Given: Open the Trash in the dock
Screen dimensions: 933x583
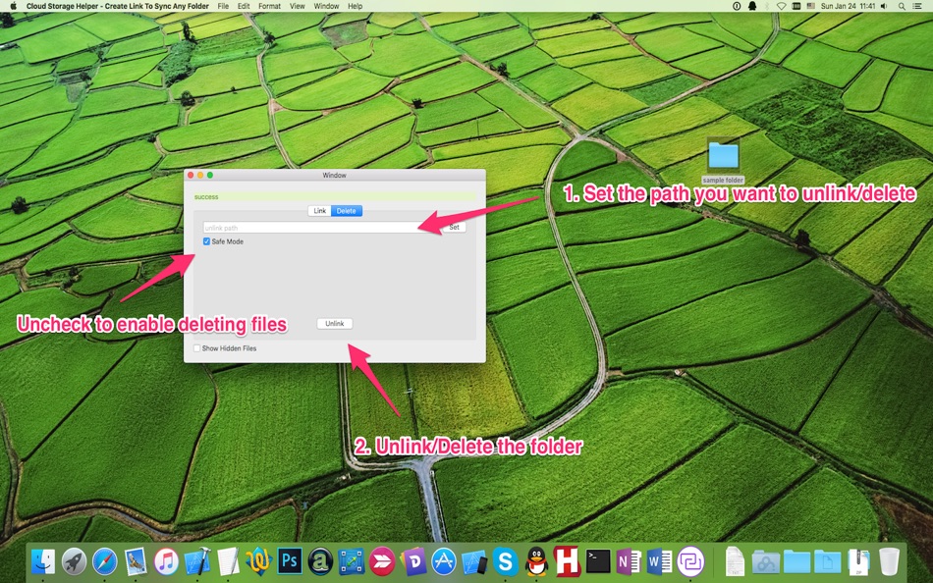Looking at the screenshot, I should [x=889, y=561].
